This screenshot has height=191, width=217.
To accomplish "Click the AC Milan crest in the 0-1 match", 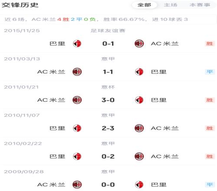I will [139, 43].
